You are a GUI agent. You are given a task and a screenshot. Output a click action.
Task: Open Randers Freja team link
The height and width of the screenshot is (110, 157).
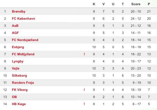(x=23, y=83)
